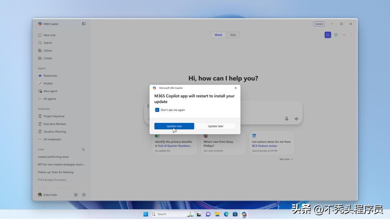This screenshot has width=390, height=221.
Task: Switch to the Web tab
Action: pos(233,35)
